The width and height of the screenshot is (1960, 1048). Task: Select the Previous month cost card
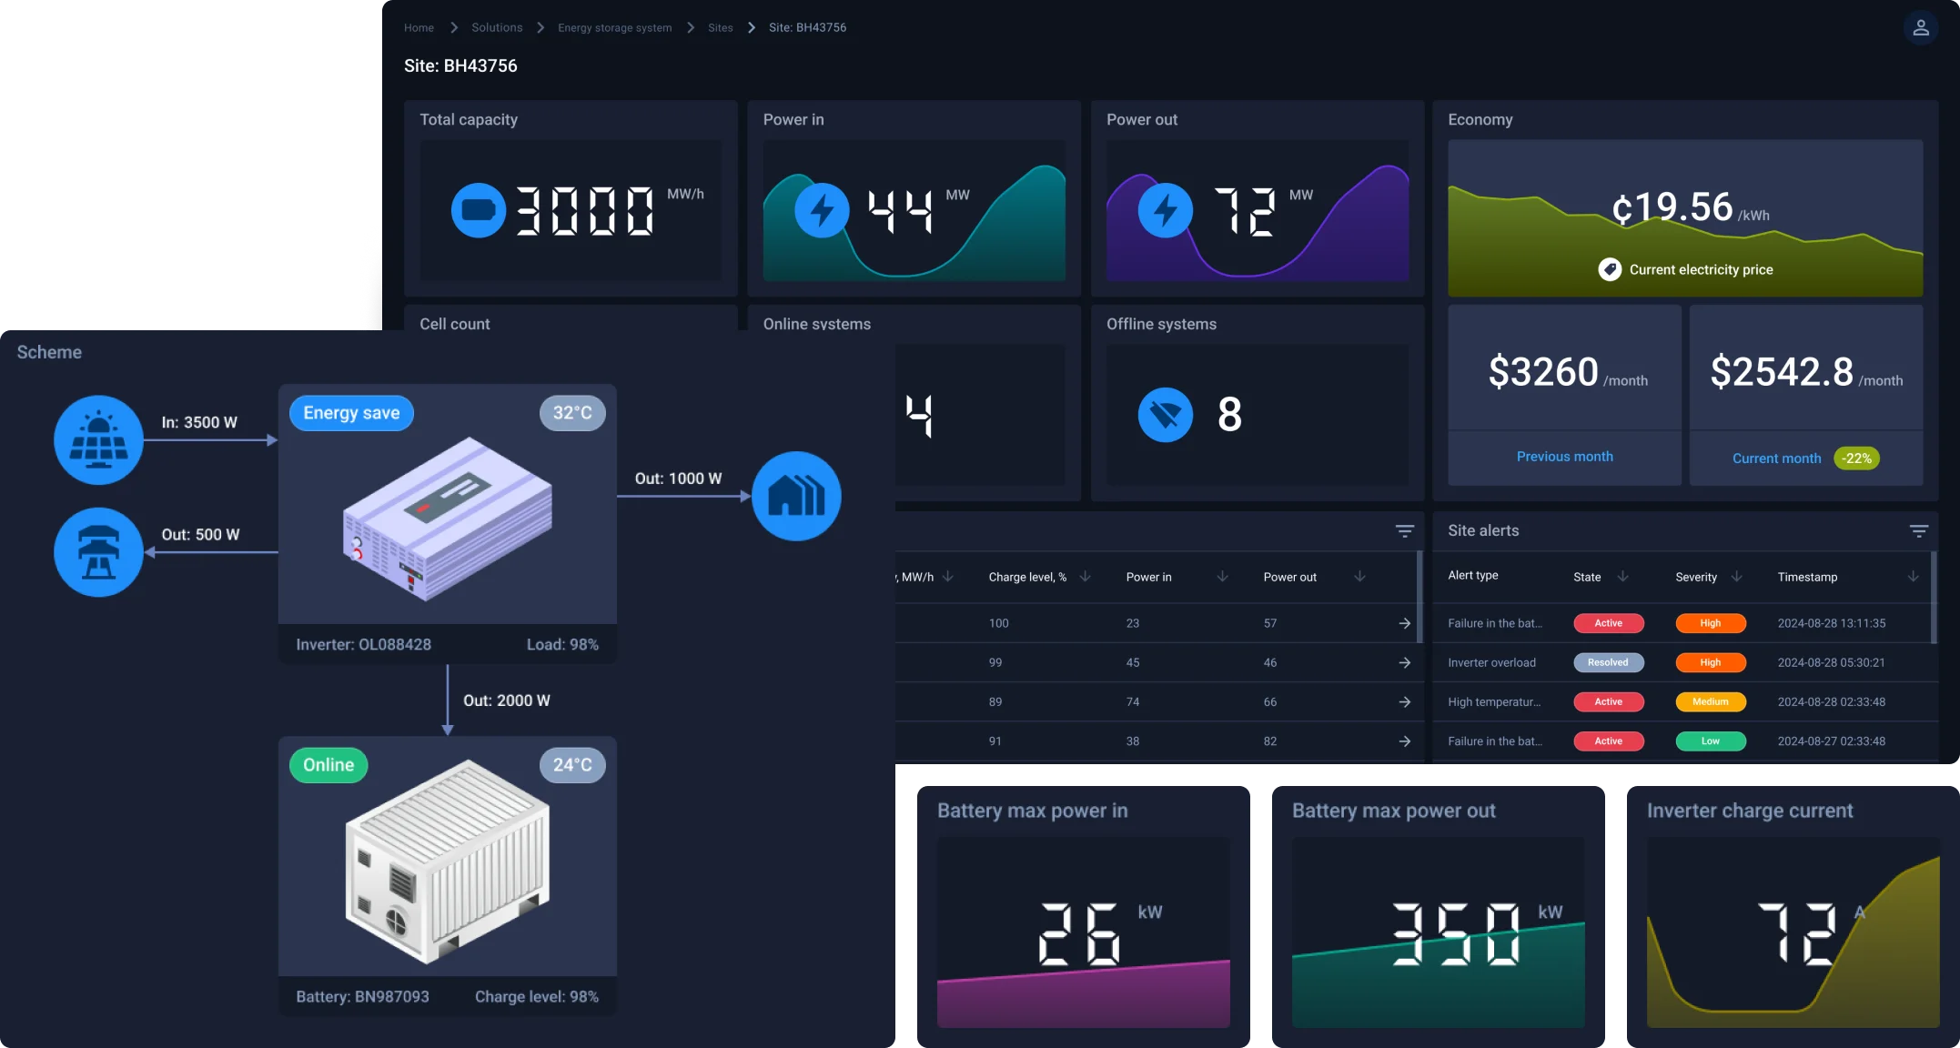click(1564, 395)
